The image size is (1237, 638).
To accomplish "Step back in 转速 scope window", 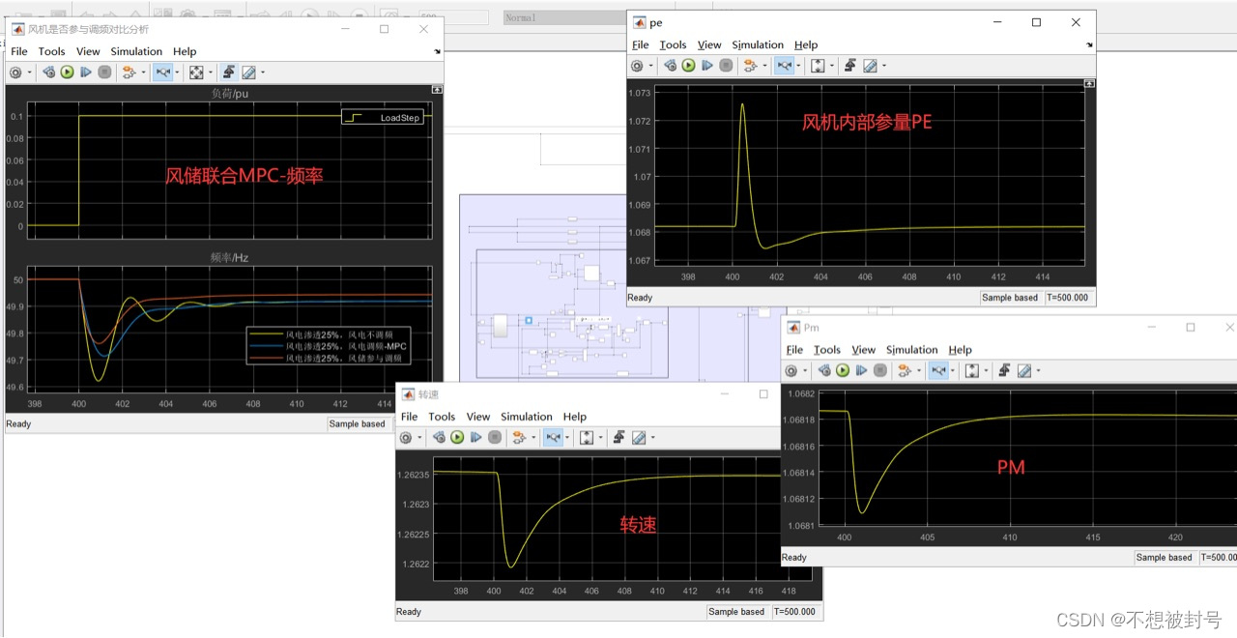I will [x=438, y=438].
